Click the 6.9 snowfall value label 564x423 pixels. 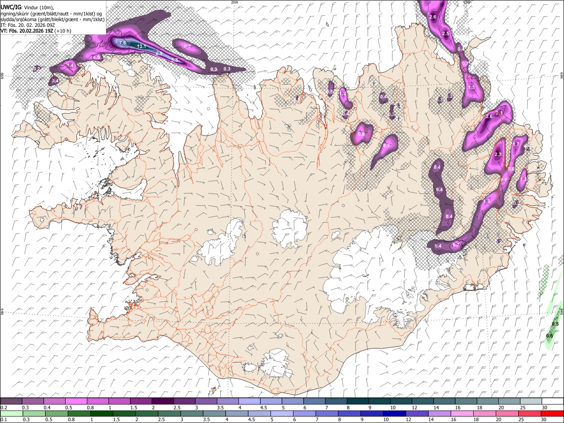coord(159,53)
